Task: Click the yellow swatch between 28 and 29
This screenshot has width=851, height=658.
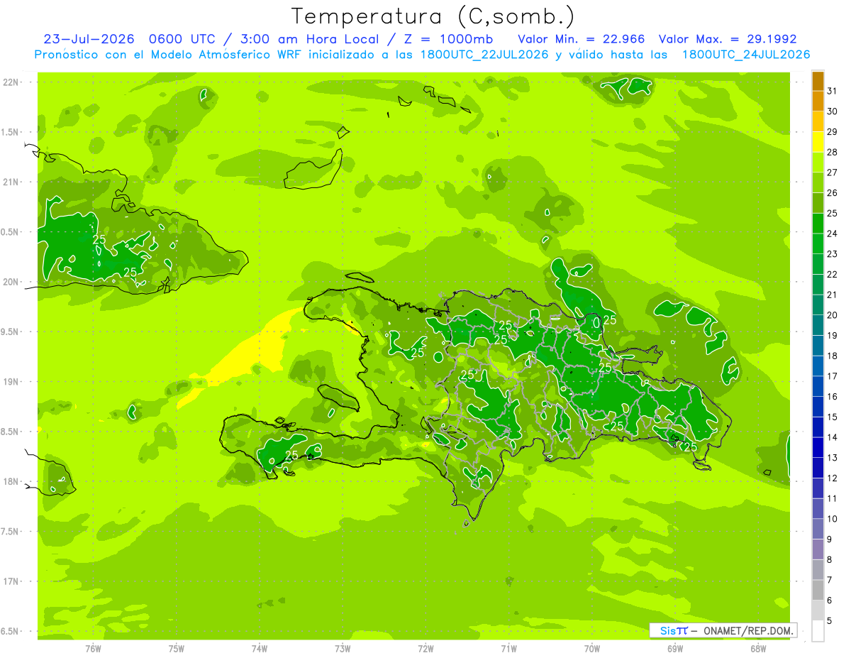Action: (x=818, y=142)
